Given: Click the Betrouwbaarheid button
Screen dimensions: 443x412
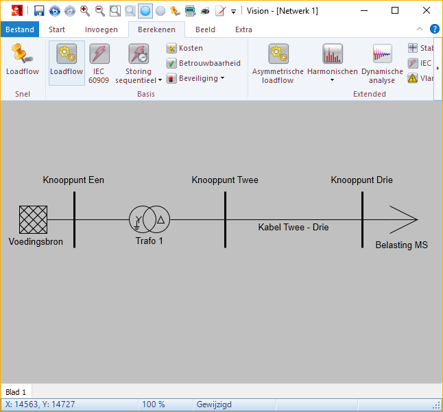Looking at the screenshot, I should [x=204, y=63].
